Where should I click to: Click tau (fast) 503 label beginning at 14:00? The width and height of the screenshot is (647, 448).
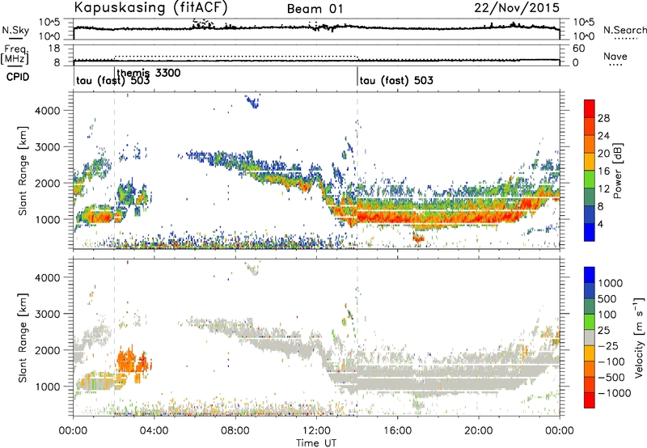396,80
